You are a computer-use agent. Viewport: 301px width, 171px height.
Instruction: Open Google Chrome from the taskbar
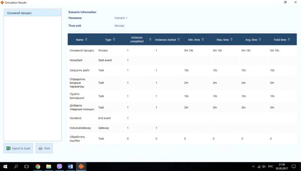(x=38, y=167)
